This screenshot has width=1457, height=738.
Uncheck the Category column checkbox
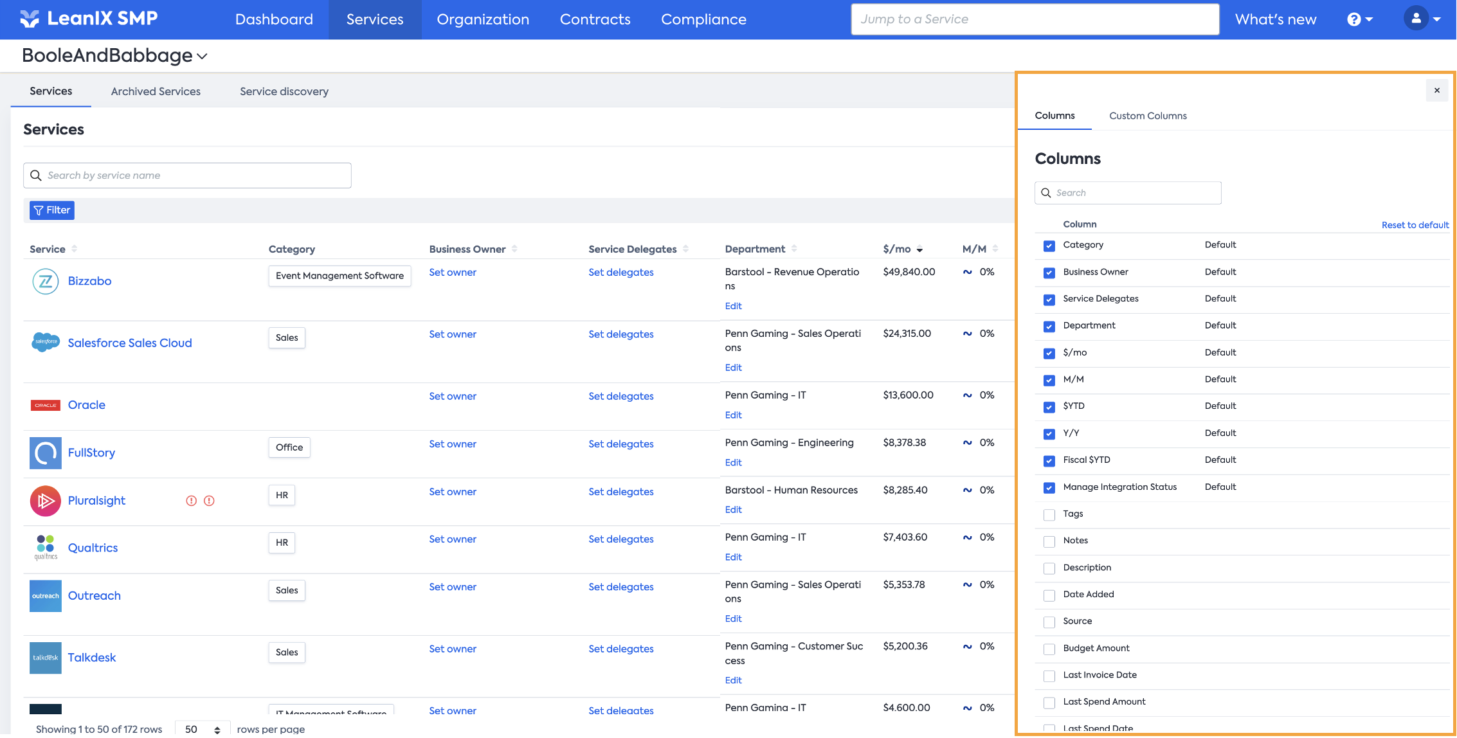click(1049, 246)
